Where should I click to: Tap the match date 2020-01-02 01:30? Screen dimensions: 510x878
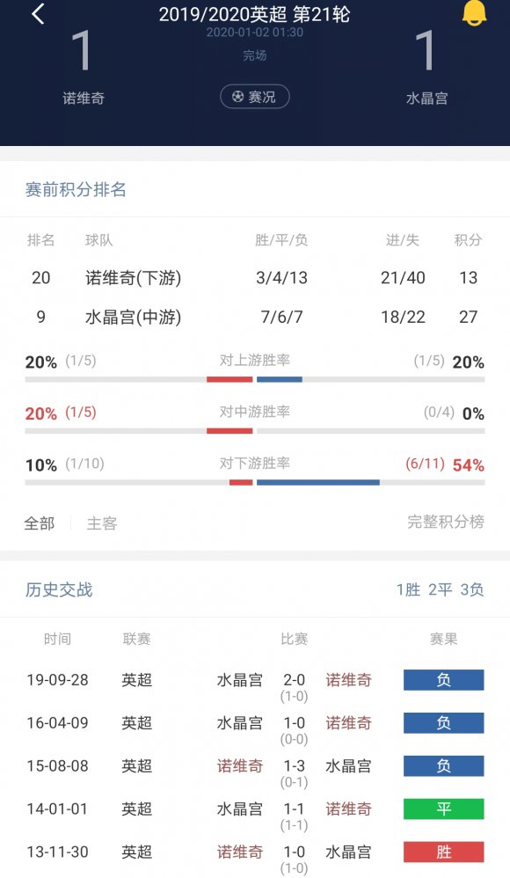click(255, 35)
